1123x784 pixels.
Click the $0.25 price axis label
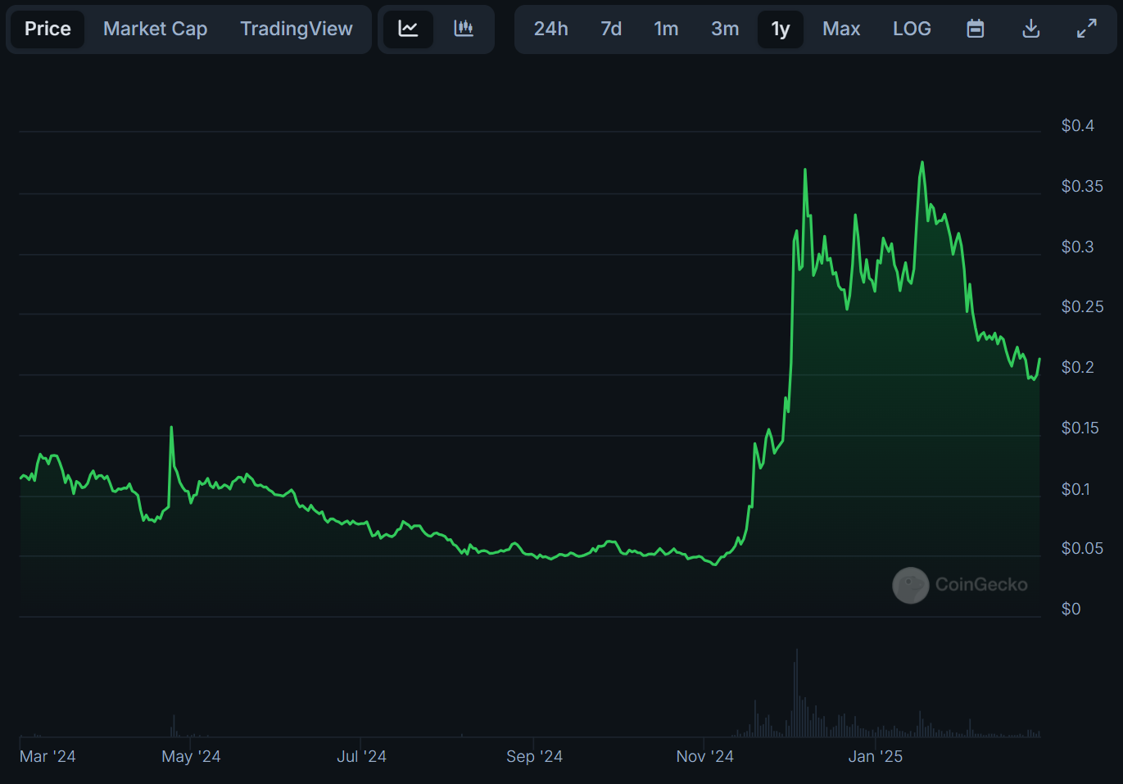[1082, 306]
